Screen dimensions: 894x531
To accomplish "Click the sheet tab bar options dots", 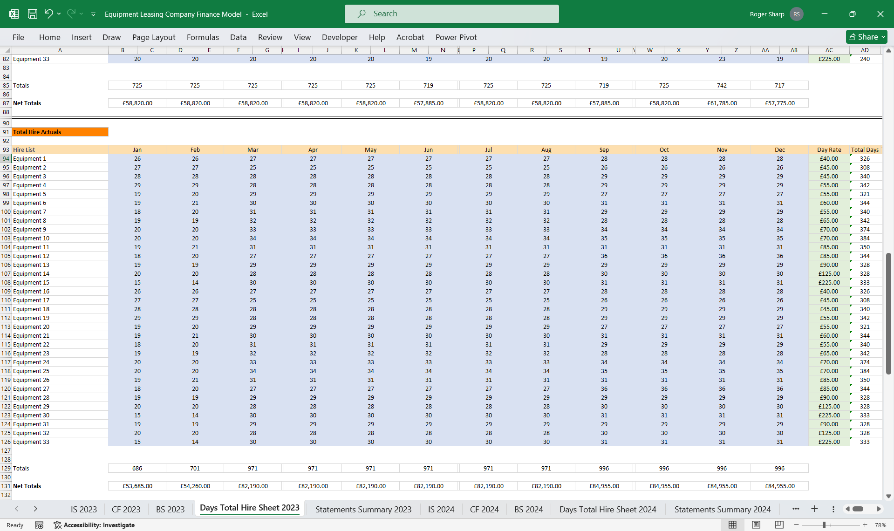I will 833,509.
